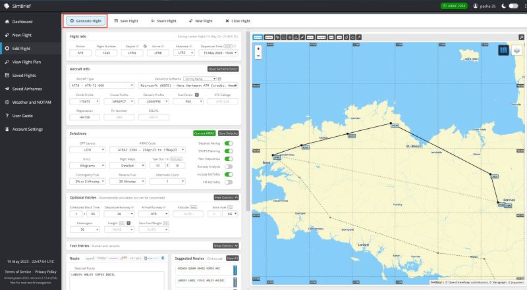Open Weather and NOTAM page
The image size is (527, 290).
(30, 102)
